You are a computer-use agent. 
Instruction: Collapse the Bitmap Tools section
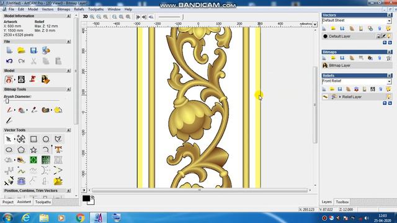(x=69, y=89)
